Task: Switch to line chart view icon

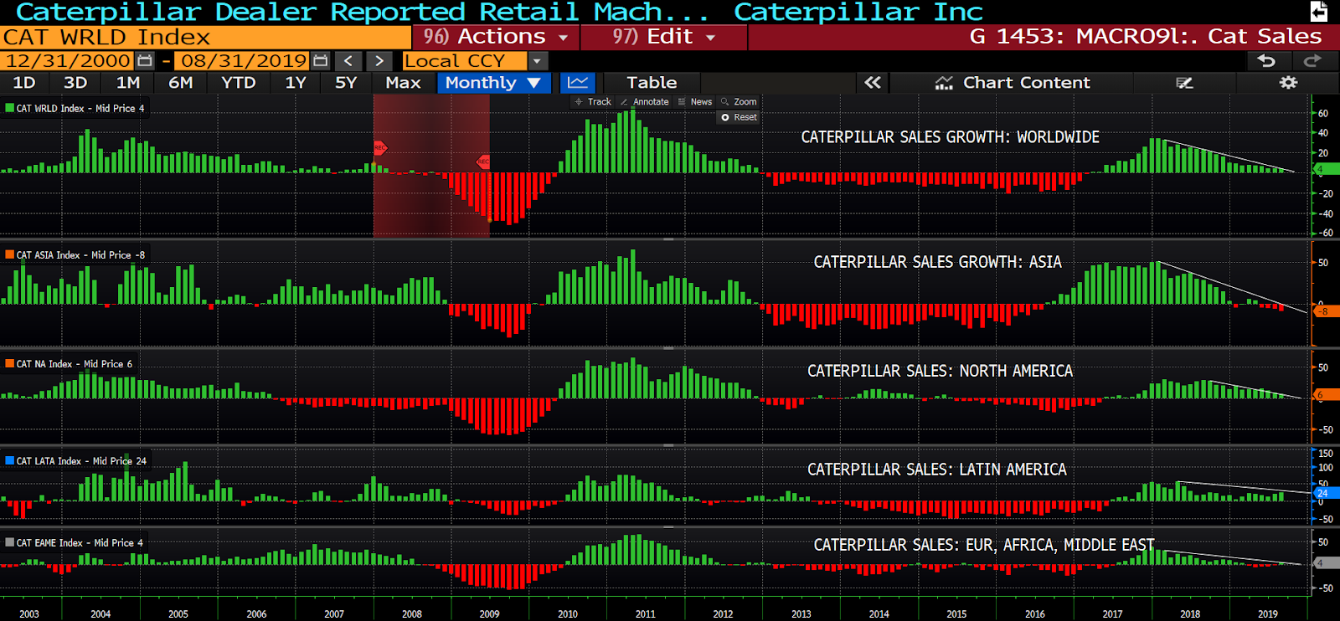Action: coord(578,82)
